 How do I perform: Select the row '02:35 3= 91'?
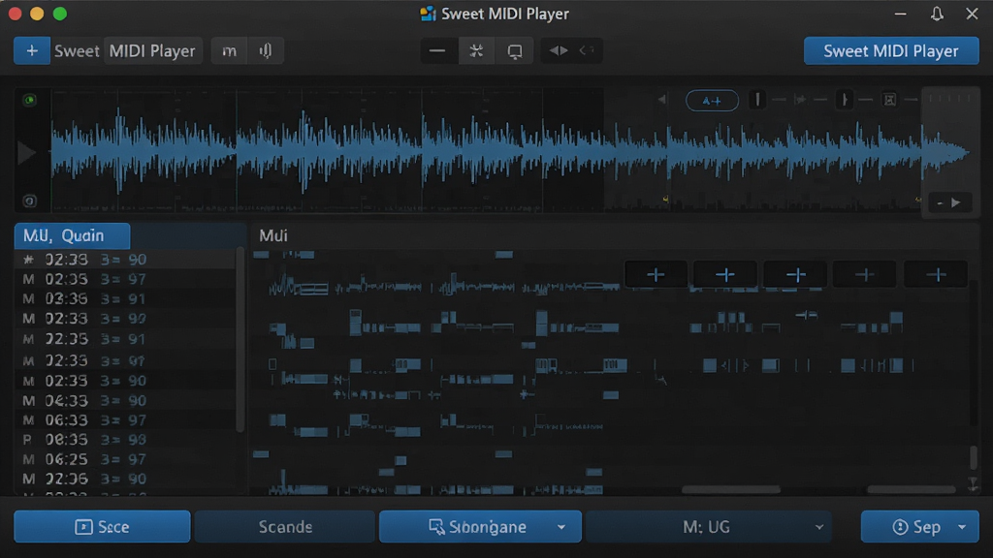point(125,339)
